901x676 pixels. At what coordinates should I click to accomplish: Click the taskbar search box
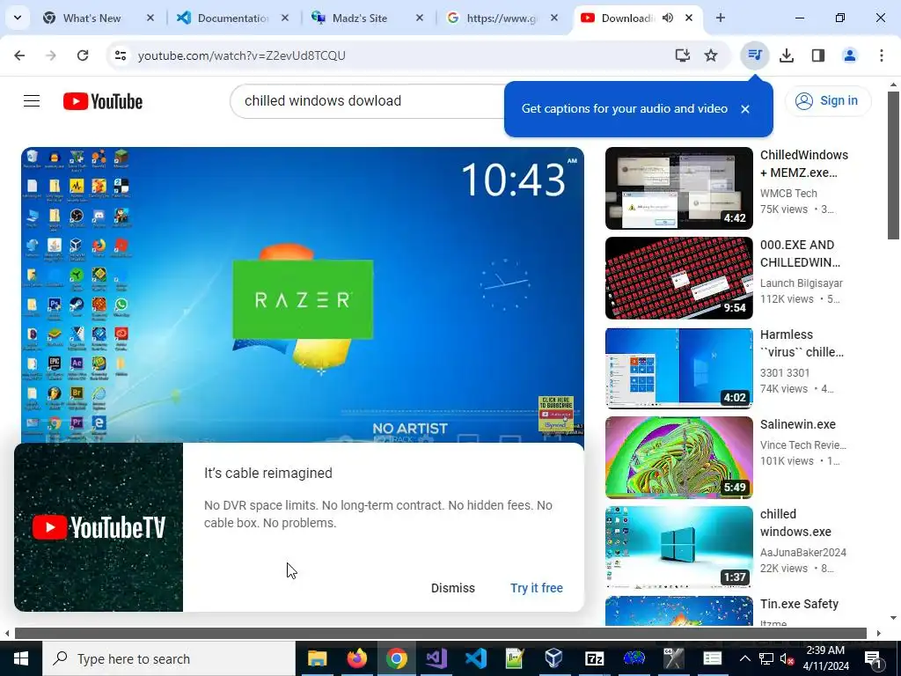[x=169, y=658]
